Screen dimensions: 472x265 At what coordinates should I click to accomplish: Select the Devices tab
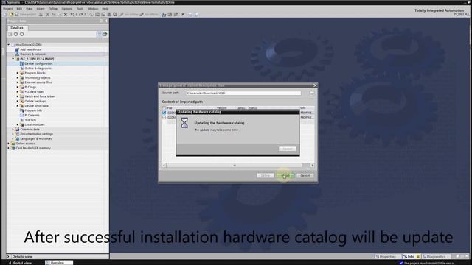click(17, 28)
